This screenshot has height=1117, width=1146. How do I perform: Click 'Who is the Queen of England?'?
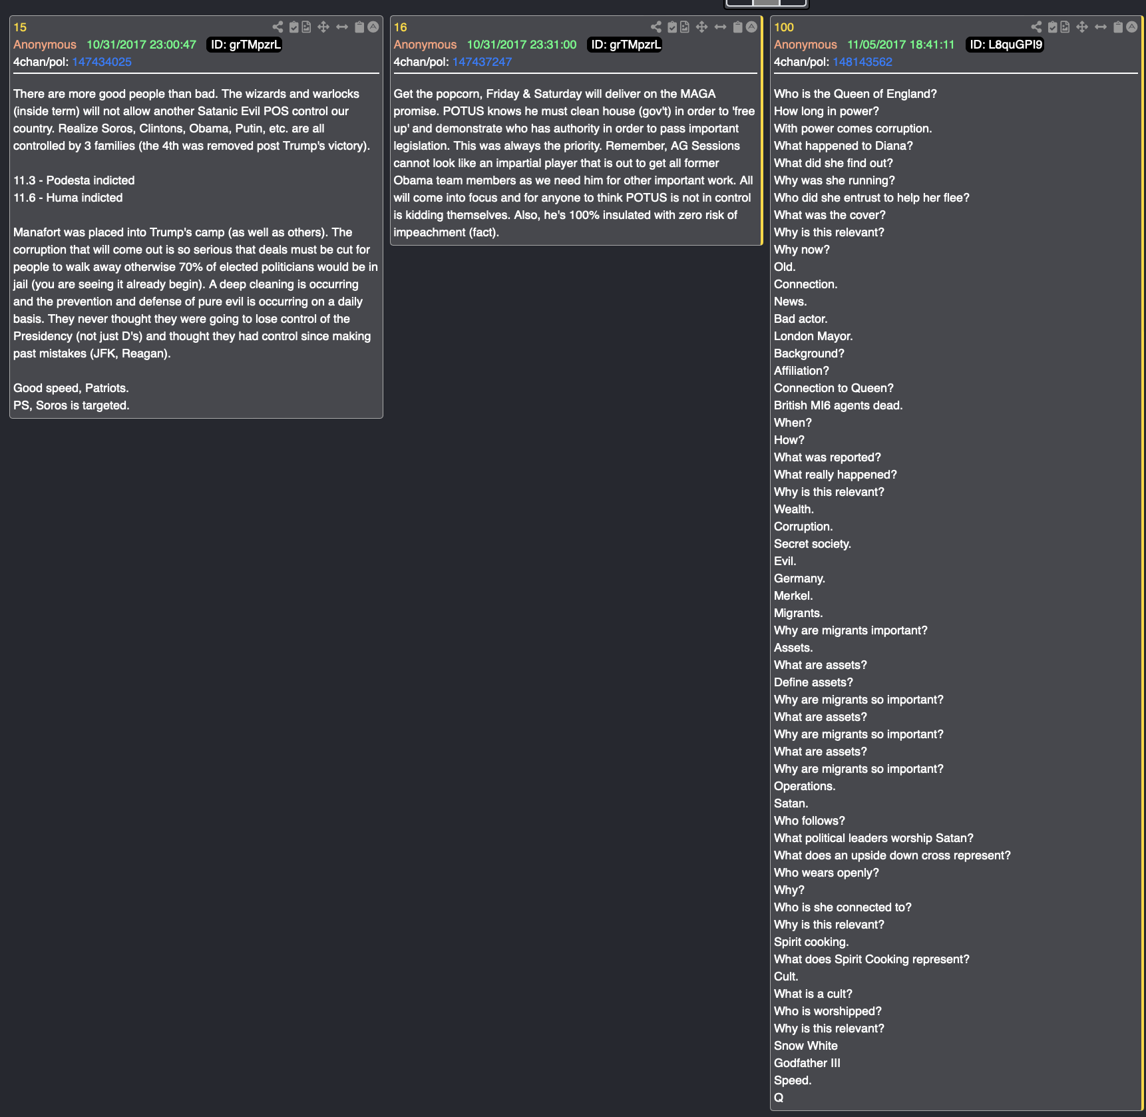coord(855,94)
